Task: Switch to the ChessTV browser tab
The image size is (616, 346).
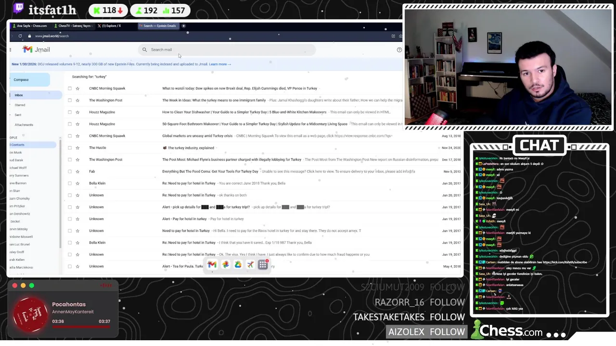Action: click(x=74, y=26)
